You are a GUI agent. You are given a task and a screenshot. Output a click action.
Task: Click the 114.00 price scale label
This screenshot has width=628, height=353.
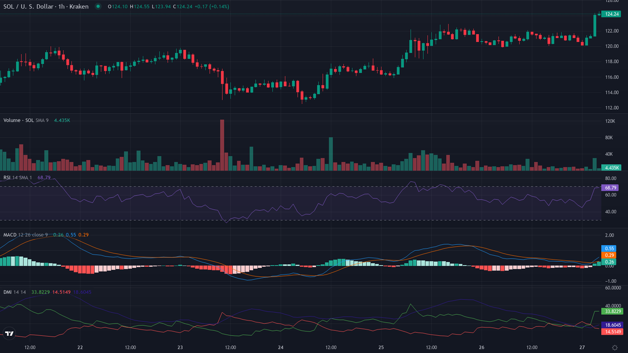coord(612,93)
